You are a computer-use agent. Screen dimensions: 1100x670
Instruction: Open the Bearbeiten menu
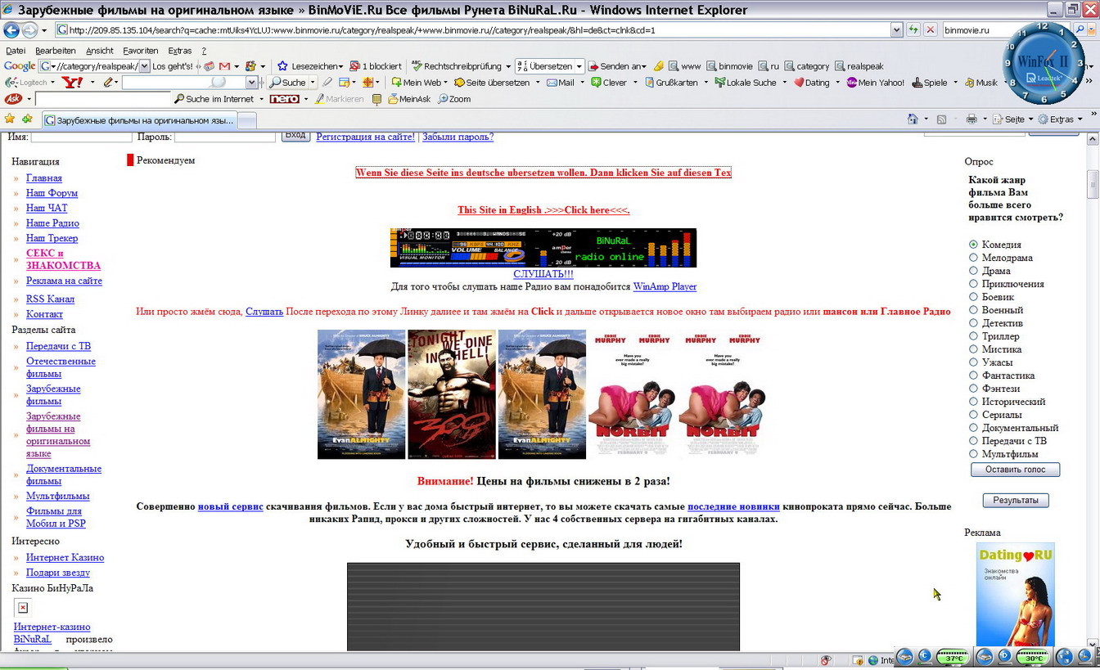(x=56, y=51)
